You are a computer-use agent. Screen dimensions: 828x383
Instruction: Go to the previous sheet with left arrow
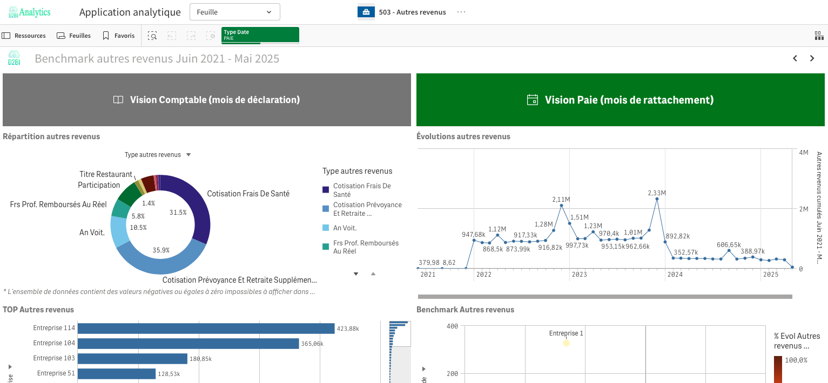point(795,58)
